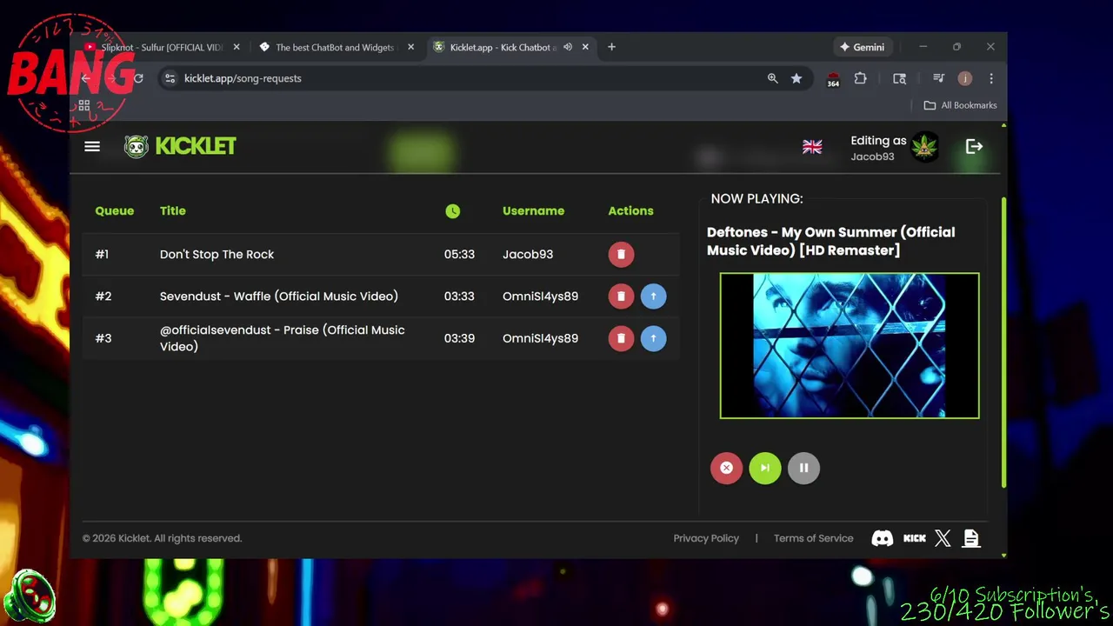Click the logout icon
The width and height of the screenshot is (1113, 626).
[974, 147]
